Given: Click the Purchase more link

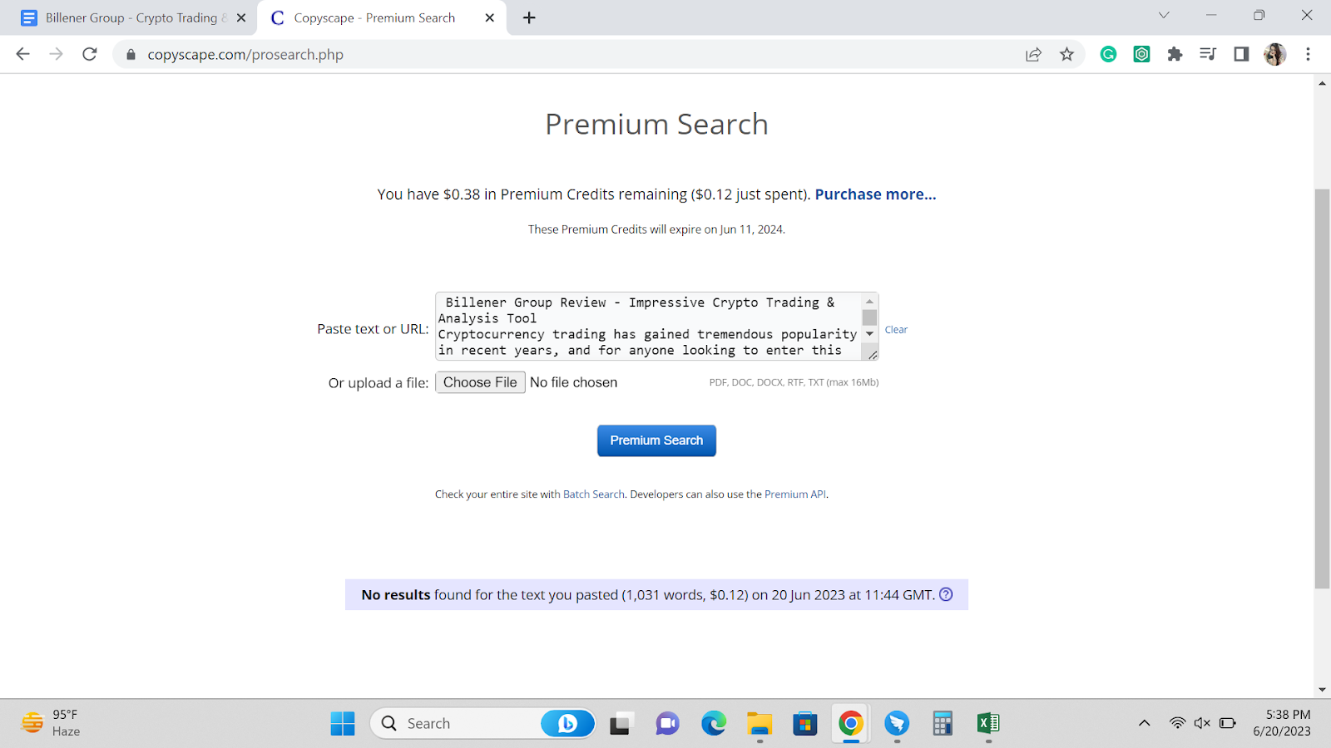Looking at the screenshot, I should tap(875, 194).
